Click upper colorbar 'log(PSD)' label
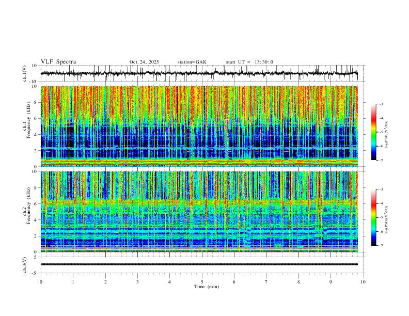The image size is (409, 316). point(386,134)
